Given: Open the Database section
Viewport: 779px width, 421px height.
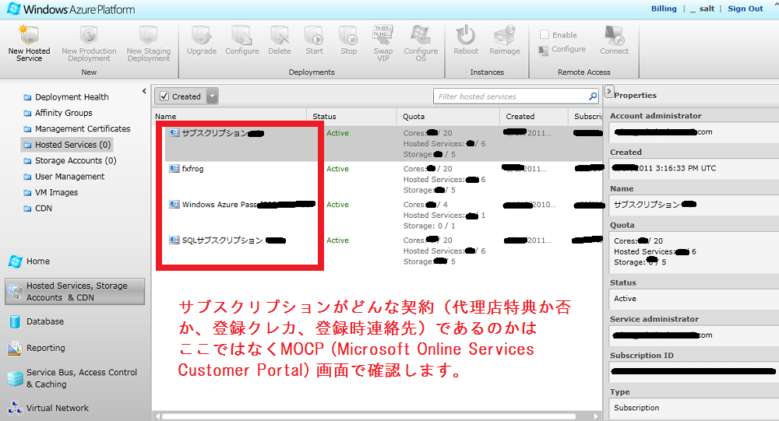Looking at the screenshot, I should (45, 321).
